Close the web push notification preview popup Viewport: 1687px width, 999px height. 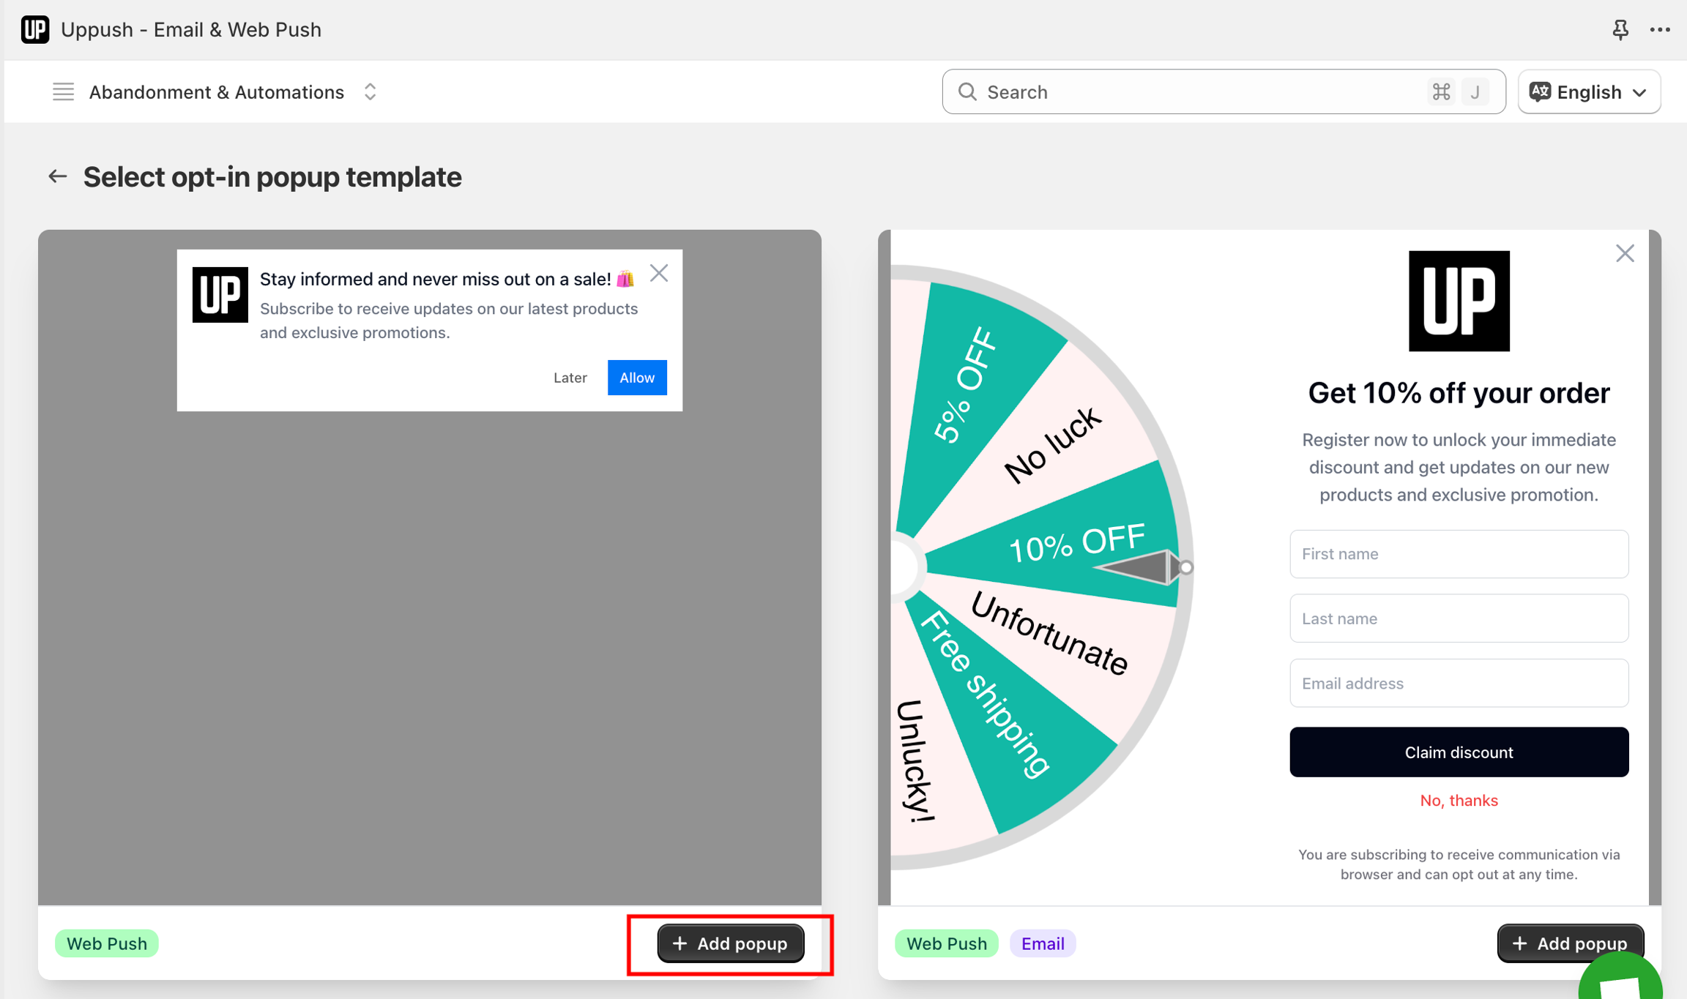click(x=658, y=274)
